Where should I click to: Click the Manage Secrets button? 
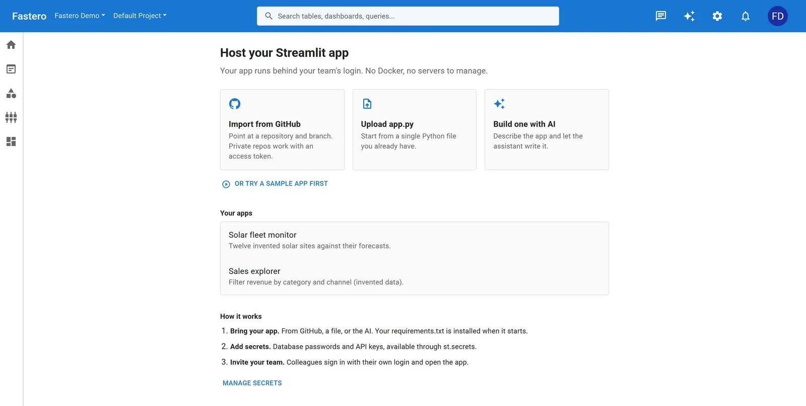coord(252,383)
